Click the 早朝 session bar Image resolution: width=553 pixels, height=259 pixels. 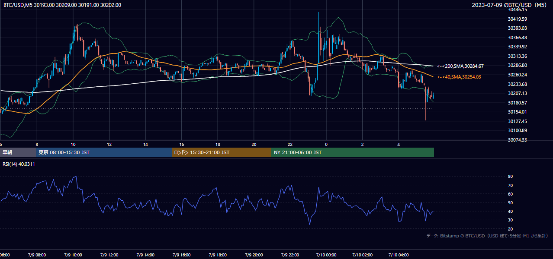[x=18, y=152]
